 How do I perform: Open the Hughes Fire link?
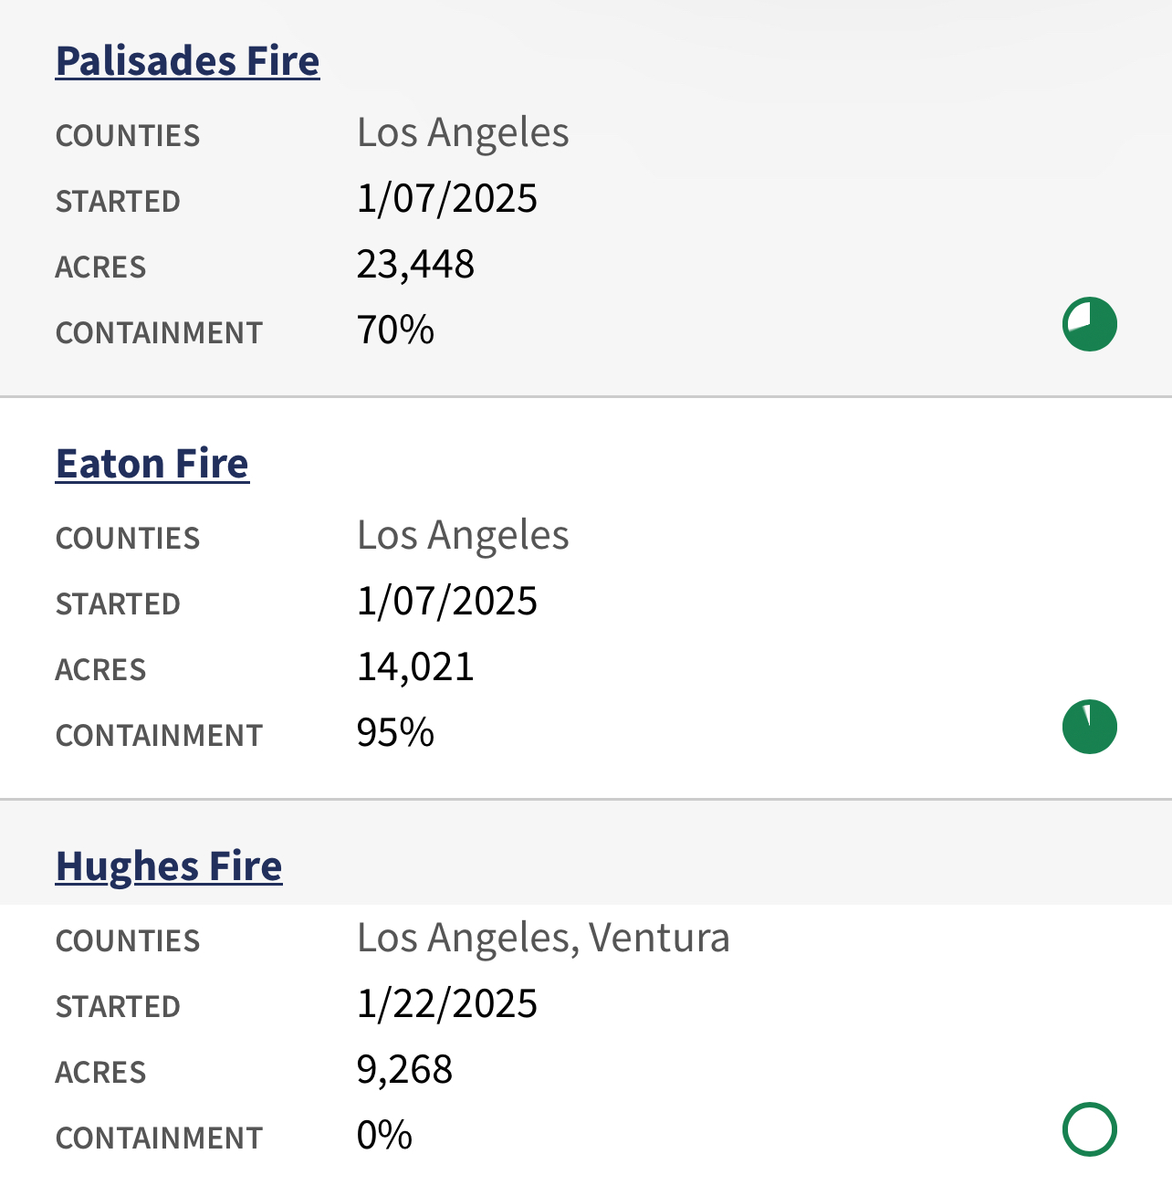coord(169,867)
